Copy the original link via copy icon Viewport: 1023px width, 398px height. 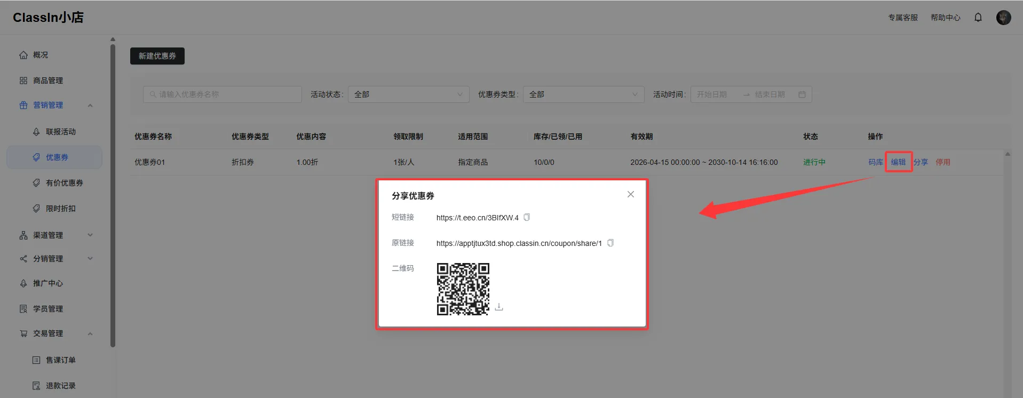tap(610, 243)
